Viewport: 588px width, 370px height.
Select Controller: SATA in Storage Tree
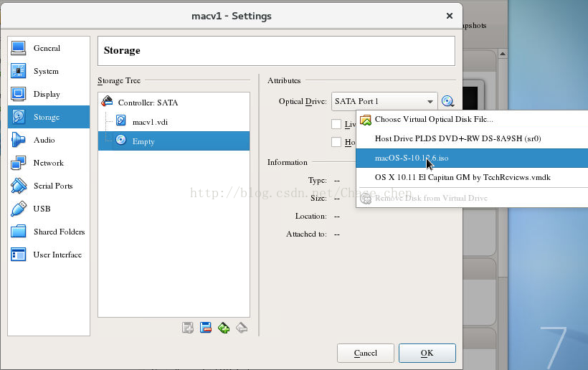174,102
